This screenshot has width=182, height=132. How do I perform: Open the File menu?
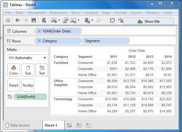tap(8, 13)
